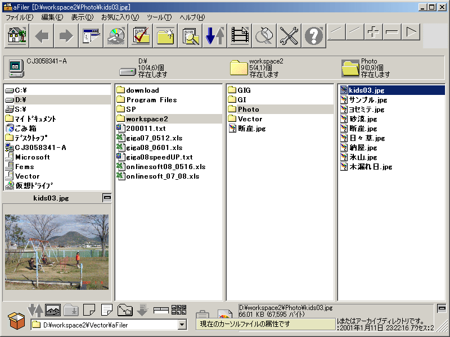Click the blue down/up arrows sort icon

pos(215,35)
